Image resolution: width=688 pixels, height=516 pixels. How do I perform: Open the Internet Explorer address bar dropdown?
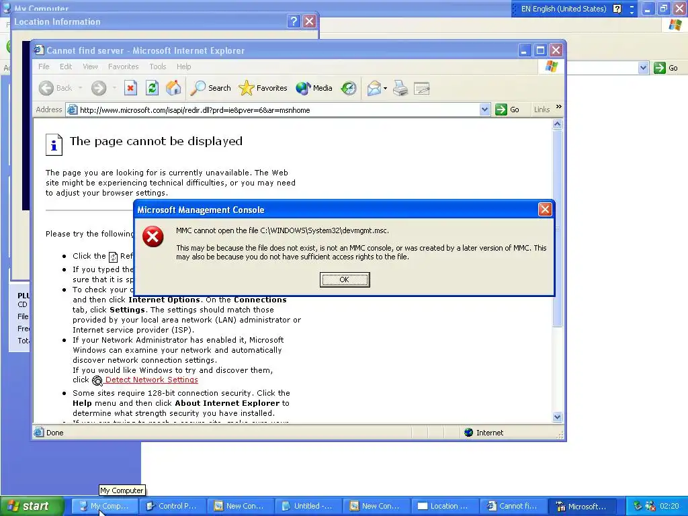coord(484,110)
